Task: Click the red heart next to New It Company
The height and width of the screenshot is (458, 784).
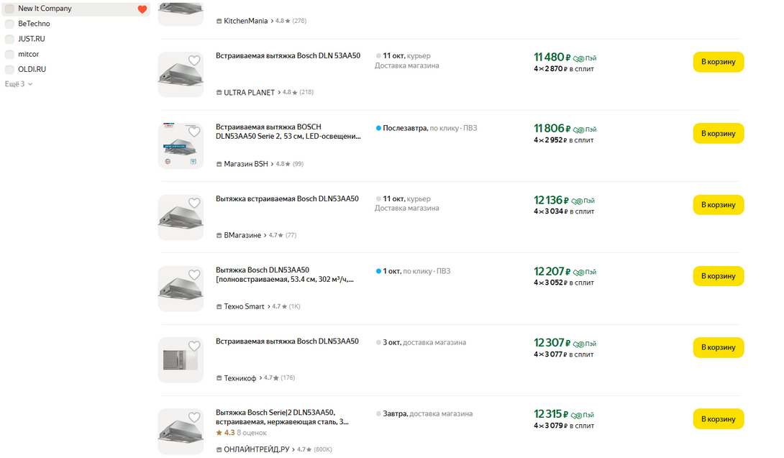Action: click(x=142, y=9)
